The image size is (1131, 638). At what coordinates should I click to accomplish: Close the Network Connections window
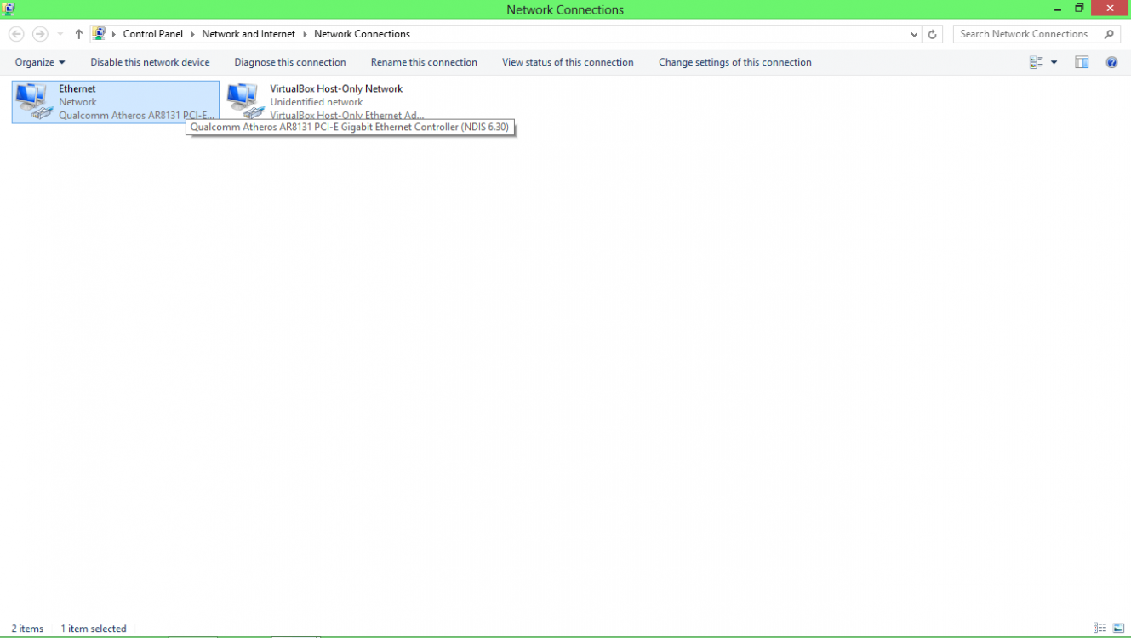click(x=1111, y=9)
